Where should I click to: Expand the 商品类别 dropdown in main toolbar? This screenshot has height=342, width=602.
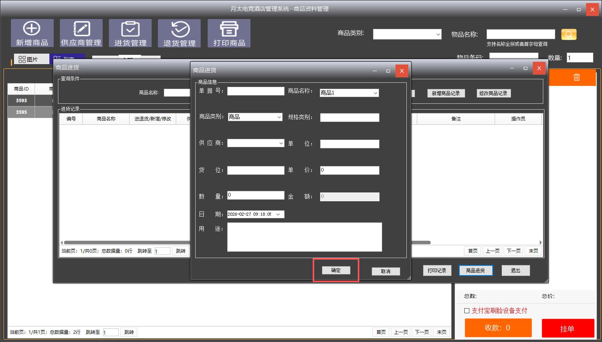pyautogui.click(x=438, y=35)
